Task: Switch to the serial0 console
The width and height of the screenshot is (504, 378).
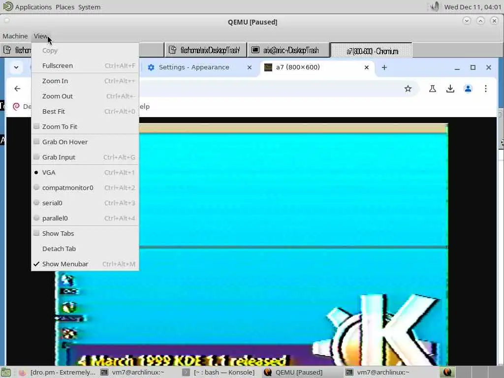Action: (x=85, y=203)
